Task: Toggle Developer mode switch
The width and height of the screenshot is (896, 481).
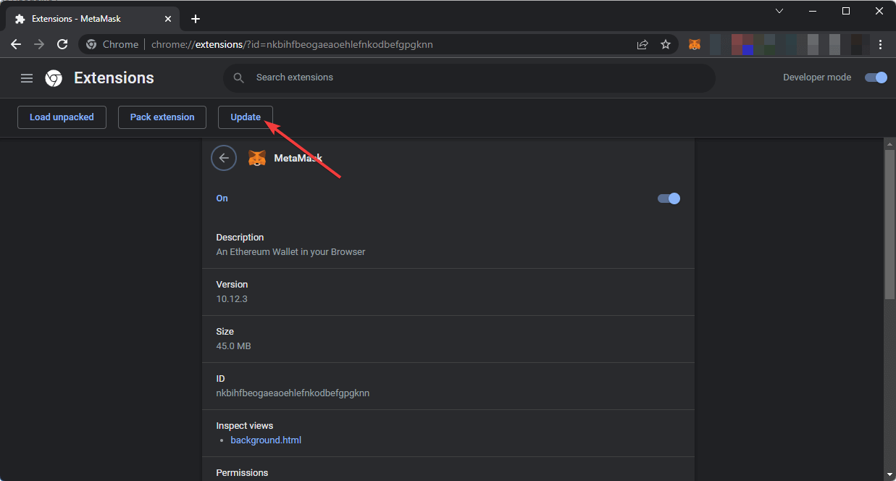Action: (x=876, y=78)
